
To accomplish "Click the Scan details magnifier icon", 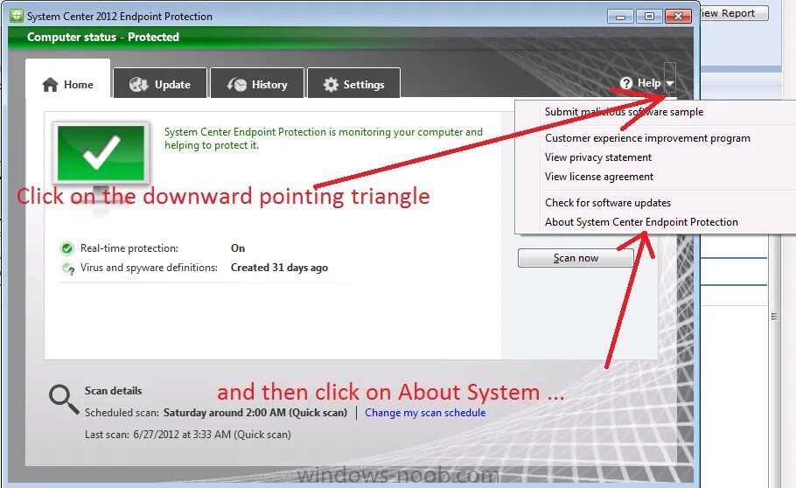I will 64,399.
